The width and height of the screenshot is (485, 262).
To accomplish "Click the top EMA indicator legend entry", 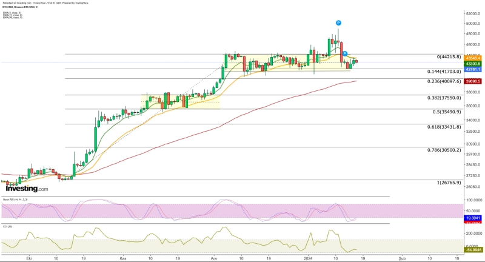I will coord(13,12).
